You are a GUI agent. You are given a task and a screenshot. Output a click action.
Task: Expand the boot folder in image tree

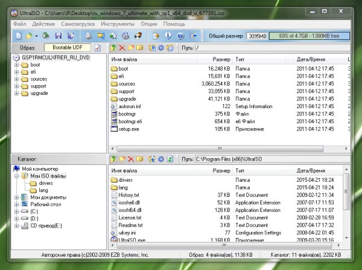[x=16, y=65]
